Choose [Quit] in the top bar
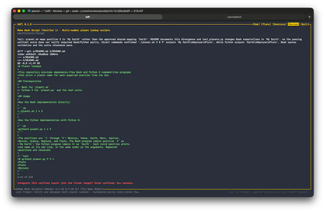 (x=304, y=24)
